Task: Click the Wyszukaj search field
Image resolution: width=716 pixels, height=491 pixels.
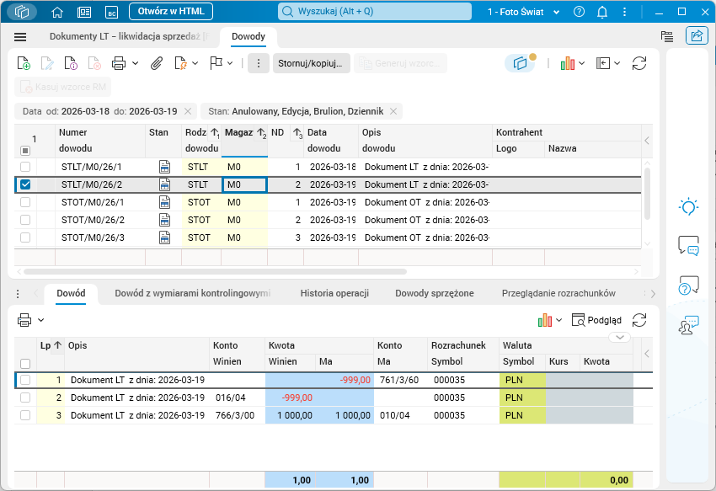Action: point(375,12)
